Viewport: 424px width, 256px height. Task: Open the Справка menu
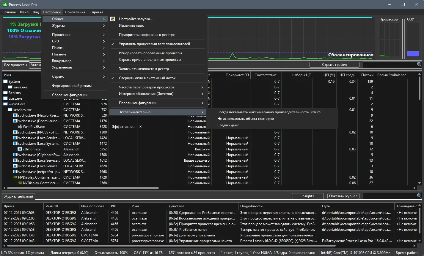(x=96, y=12)
